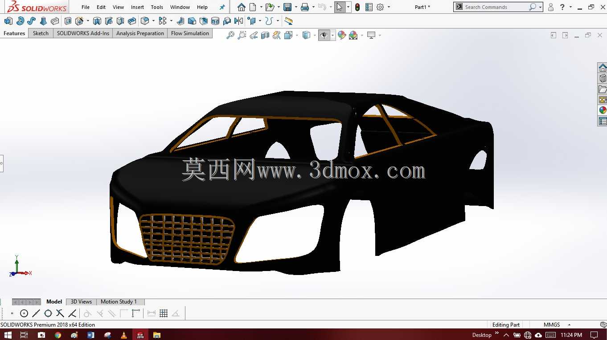This screenshot has width=607, height=340.
Task: Open the Curves tool
Action: pos(269,21)
